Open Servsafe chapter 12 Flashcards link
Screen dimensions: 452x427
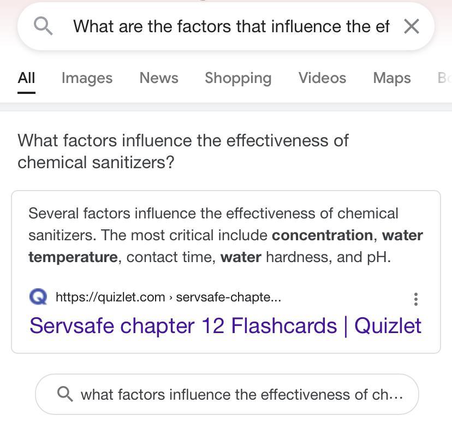[x=225, y=325]
